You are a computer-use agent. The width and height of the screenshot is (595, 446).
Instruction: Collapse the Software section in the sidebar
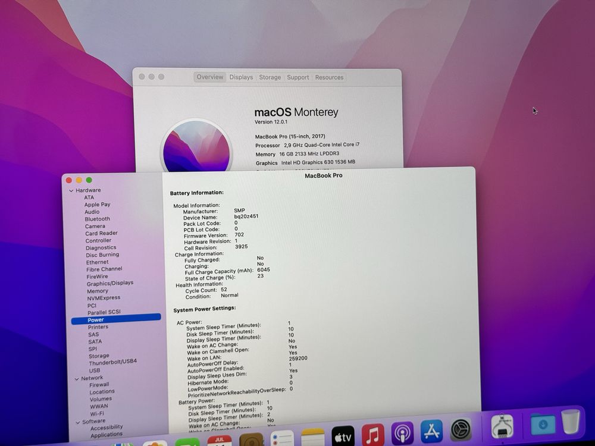coord(78,422)
